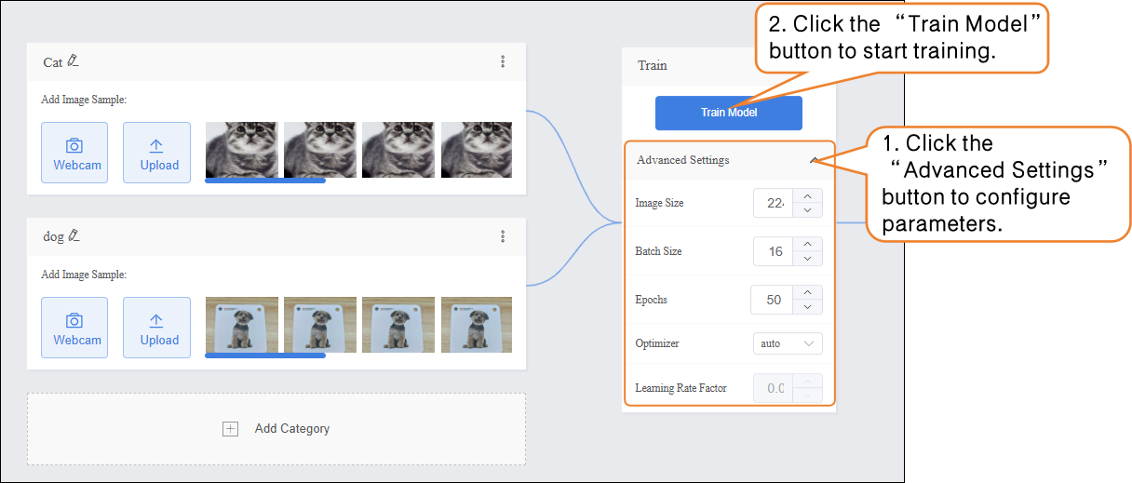Decrease Batch Size with down arrow
The width and height of the screenshot is (1132, 483).
(807, 259)
